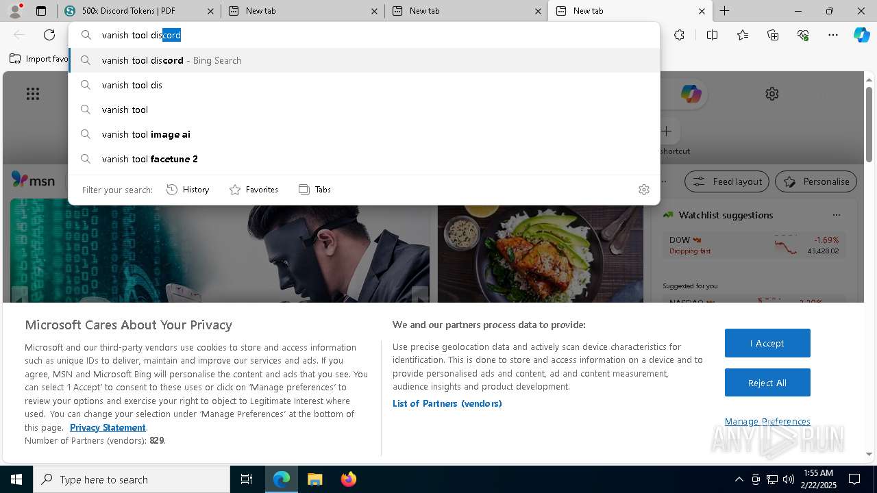This screenshot has width=877, height=493.
Task: Add a shortcut with the plus icon
Action: click(667, 131)
